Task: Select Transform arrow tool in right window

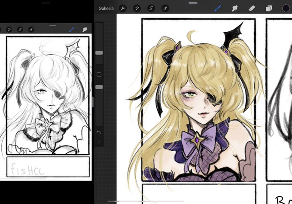Action: (165, 9)
